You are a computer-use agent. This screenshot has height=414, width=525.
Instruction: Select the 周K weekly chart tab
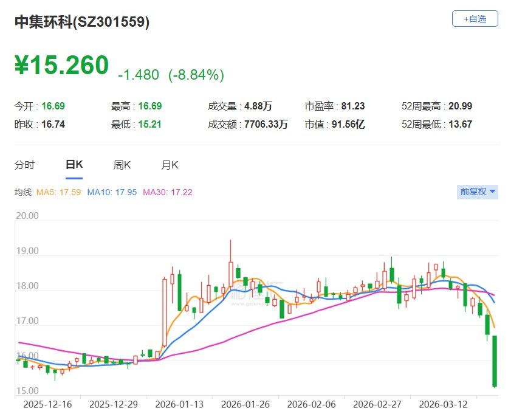click(x=122, y=164)
